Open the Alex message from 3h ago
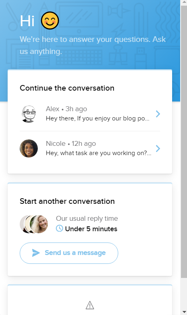 [x=90, y=114]
